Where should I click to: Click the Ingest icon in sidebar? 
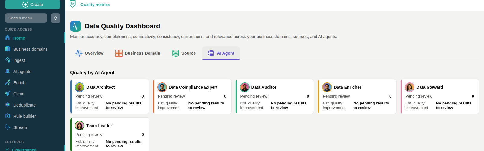[8, 60]
